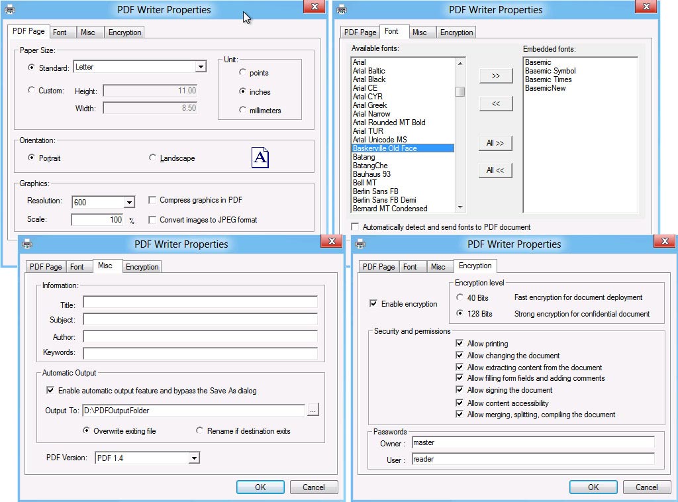Screen dimensions: 678x502
Task: Open PDF Page tab in the Font window
Action: 360,32
